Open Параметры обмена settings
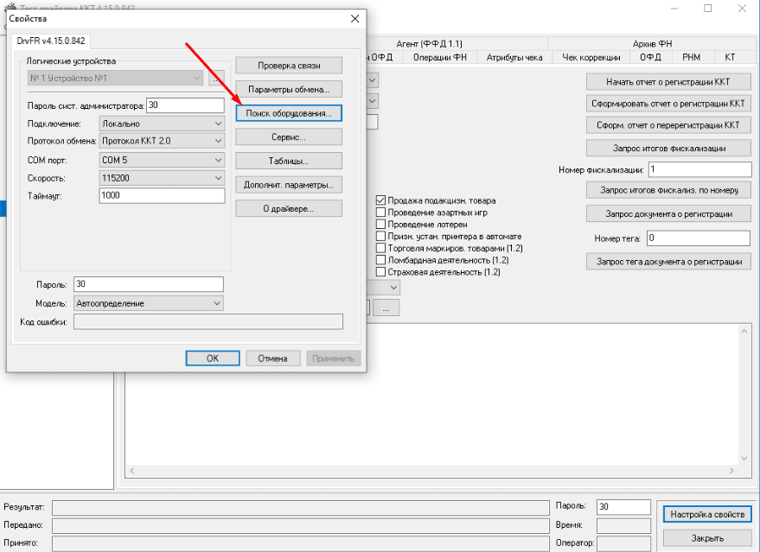760x552 pixels. pyautogui.click(x=289, y=89)
